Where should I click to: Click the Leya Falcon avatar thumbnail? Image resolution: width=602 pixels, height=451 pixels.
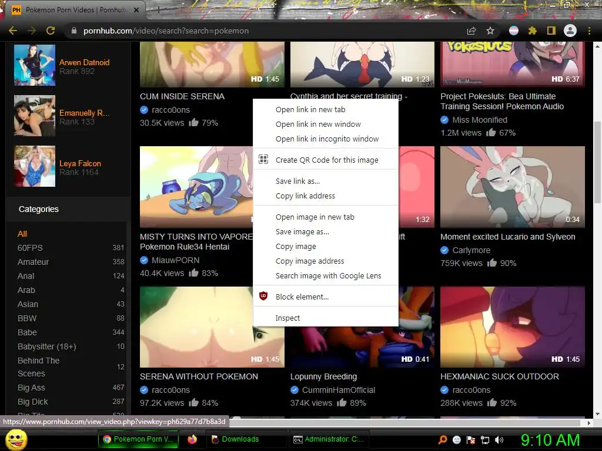click(35, 166)
